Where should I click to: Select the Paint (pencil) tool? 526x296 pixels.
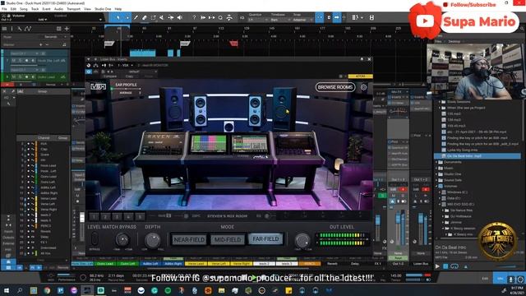136,17
